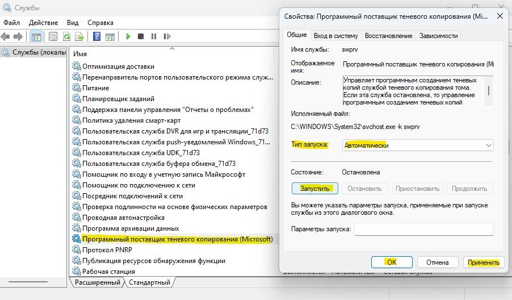Click the Forward arrow in Services toolbar

click(18, 36)
